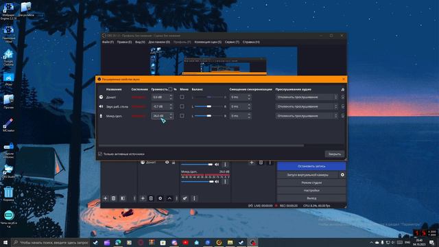Click the Звук раб. стола balance slider
Viewport: 439px width, 247px height.
click(x=209, y=106)
